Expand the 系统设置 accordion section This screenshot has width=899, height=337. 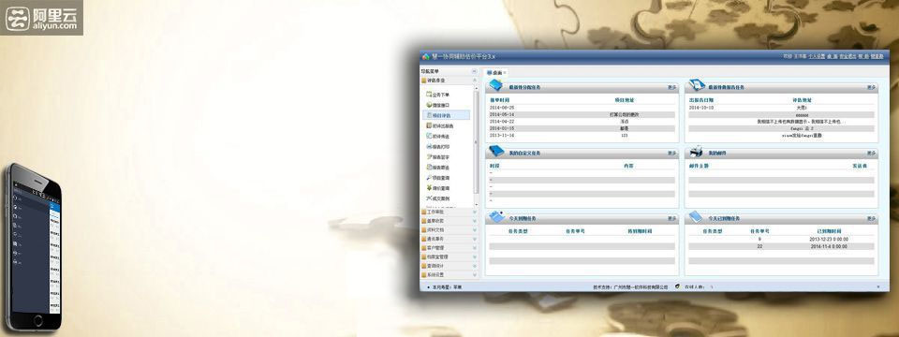(449, 274)
